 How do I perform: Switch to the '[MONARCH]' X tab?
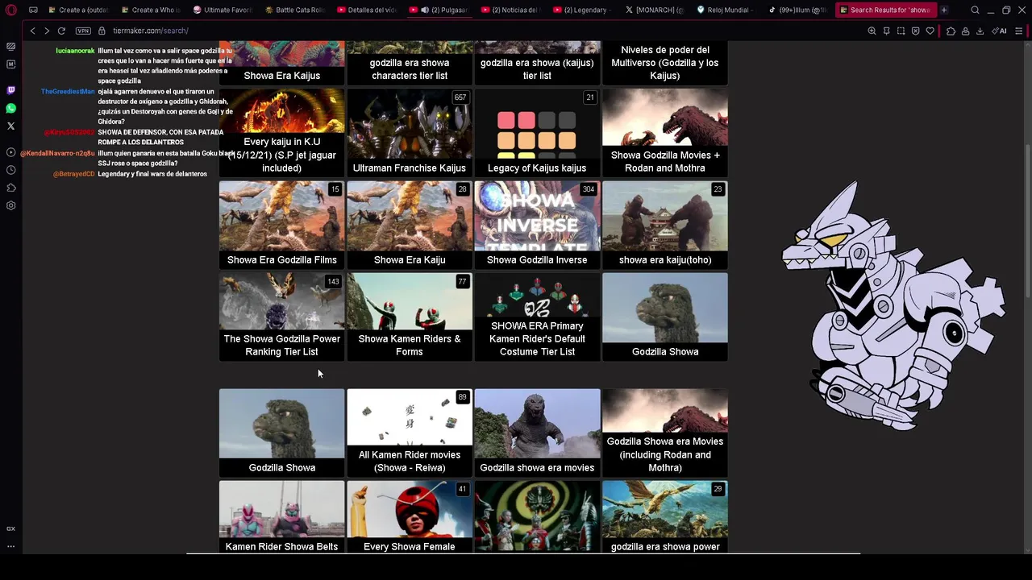pyautogui.click(x=655, y=10)
